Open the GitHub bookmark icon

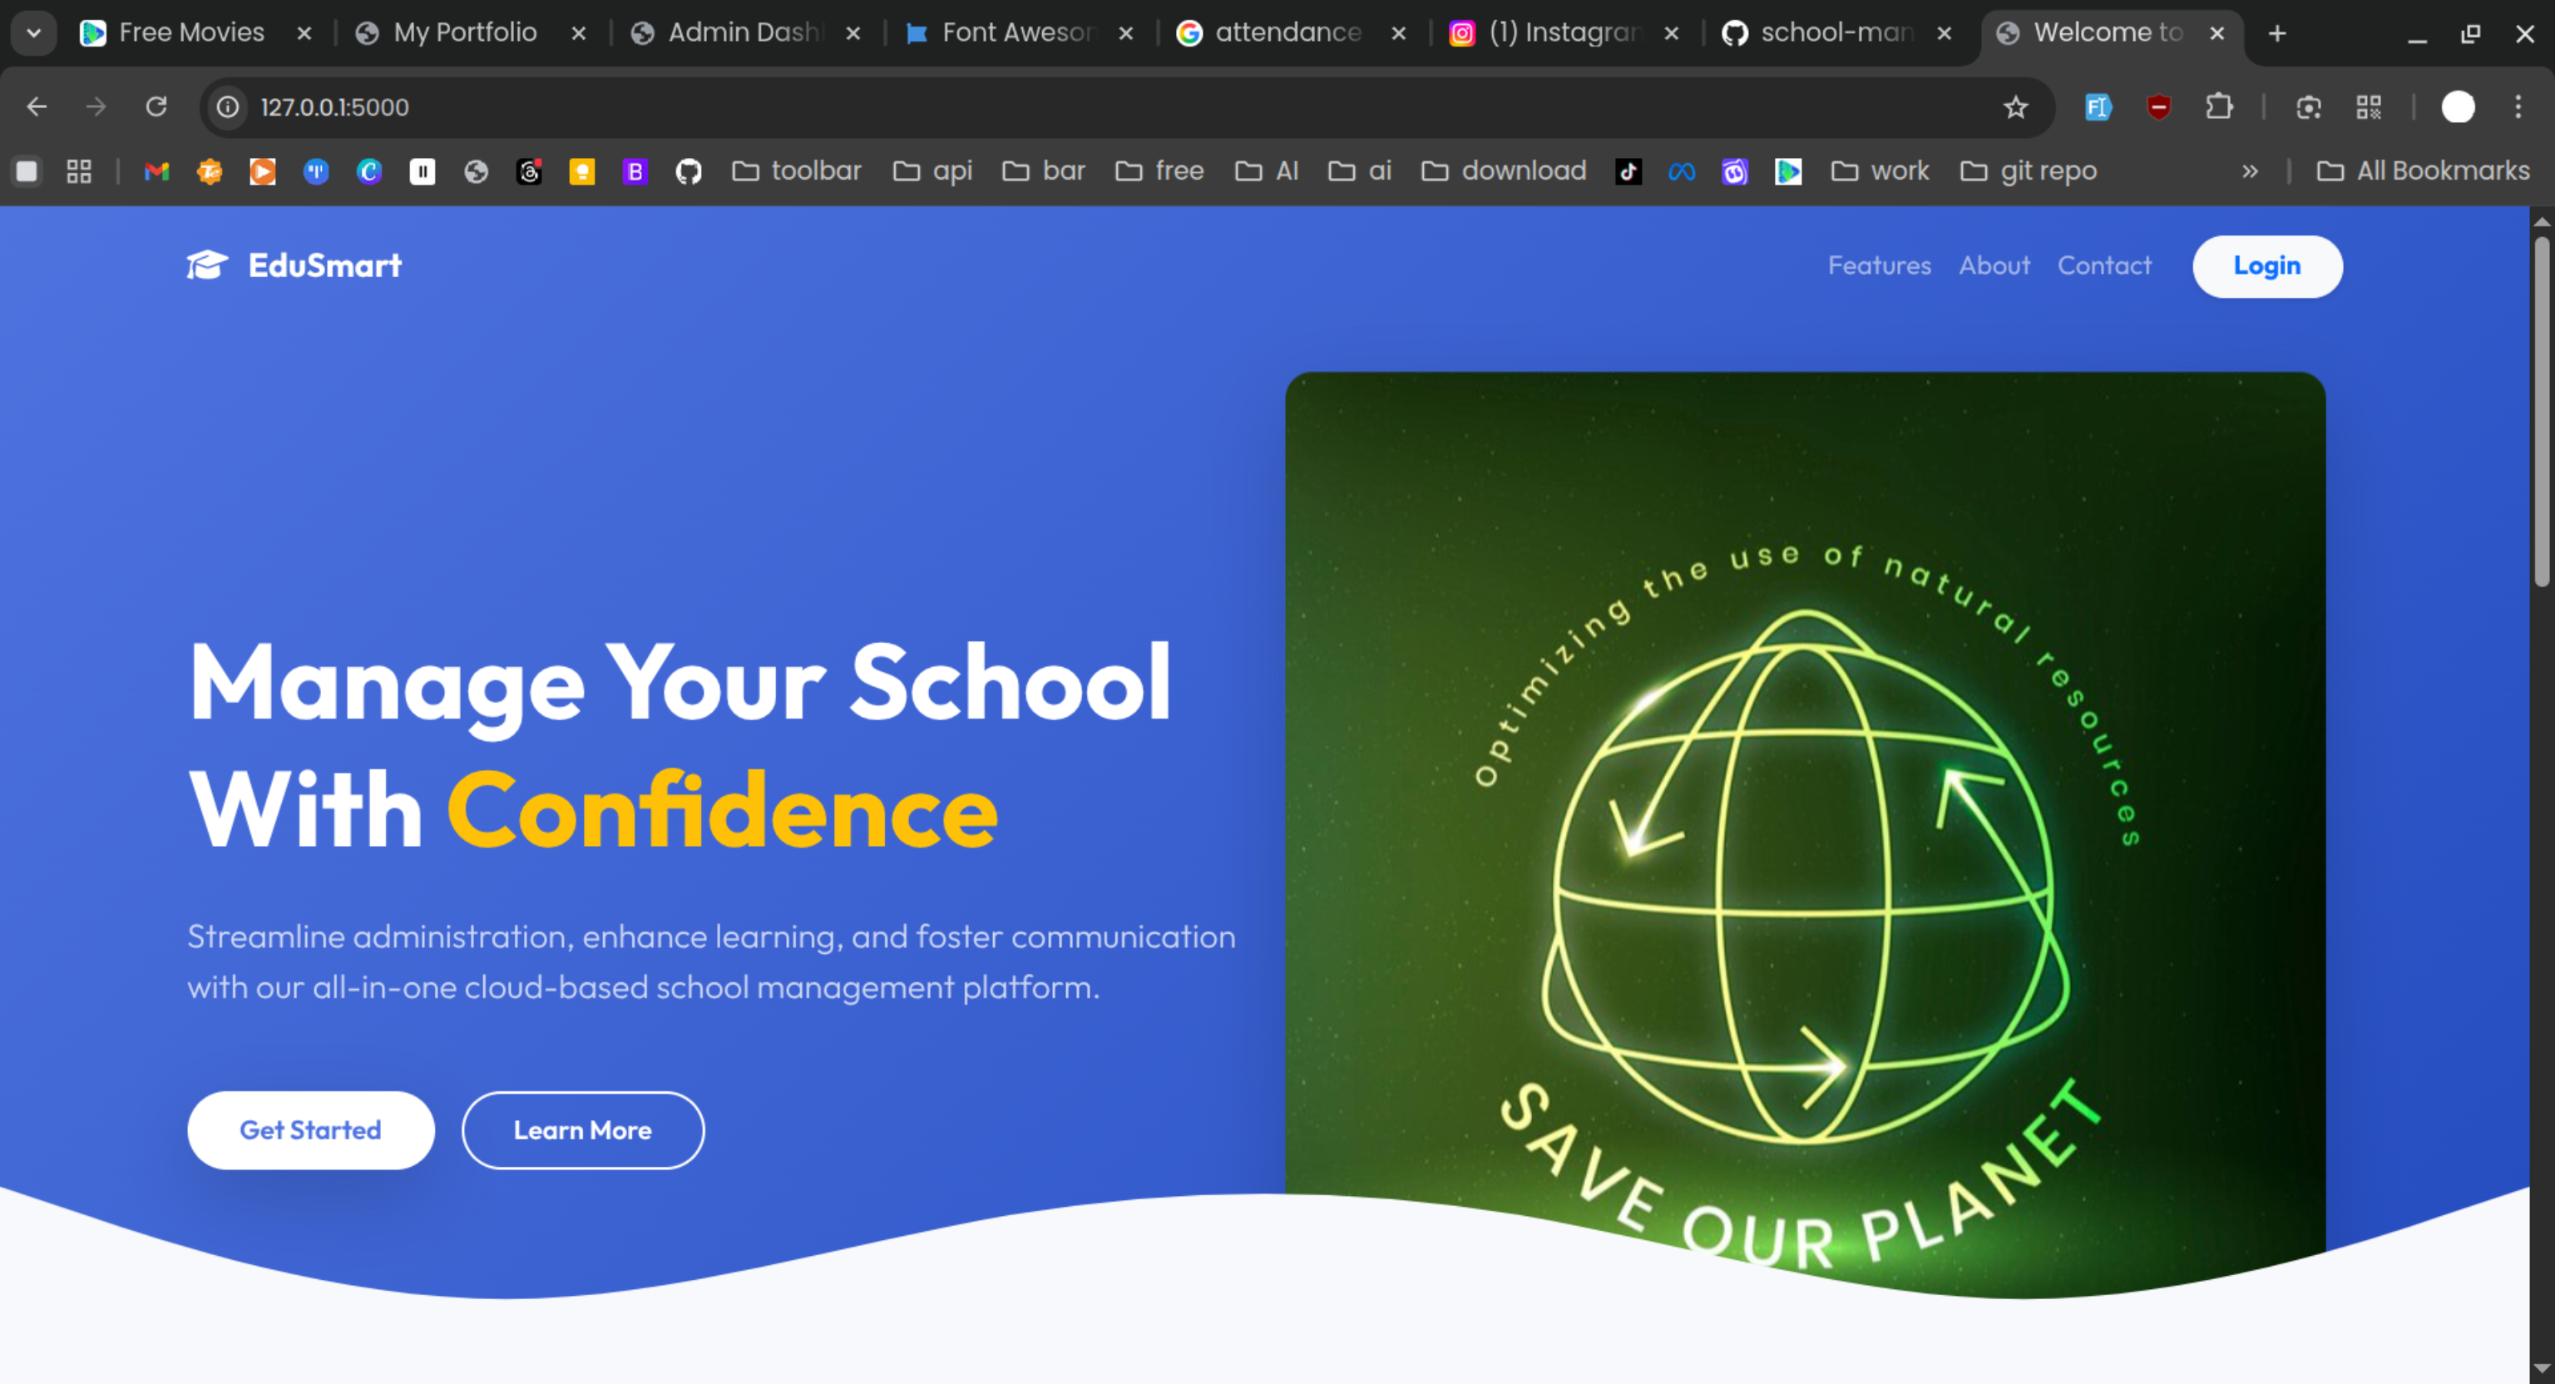(689, 171)
